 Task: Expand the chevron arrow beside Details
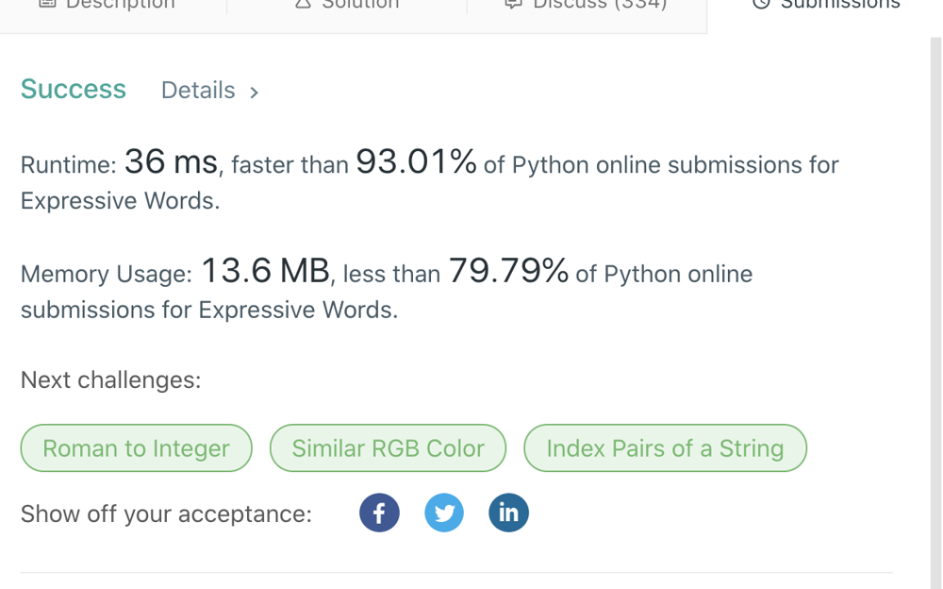click(x=254, y=92)
